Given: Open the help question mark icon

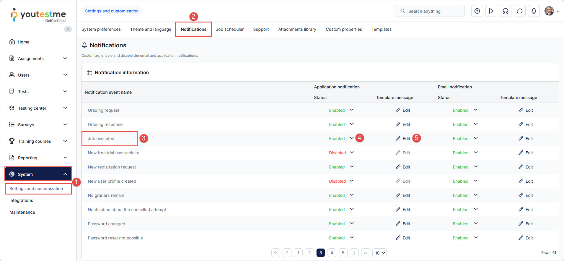Looking at the screenshot, I should (477, 11).
